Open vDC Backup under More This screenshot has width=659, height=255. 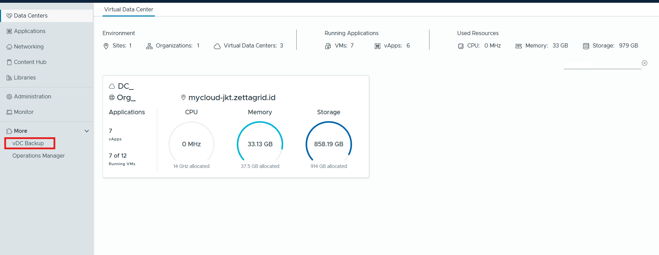tap(28, 144)
